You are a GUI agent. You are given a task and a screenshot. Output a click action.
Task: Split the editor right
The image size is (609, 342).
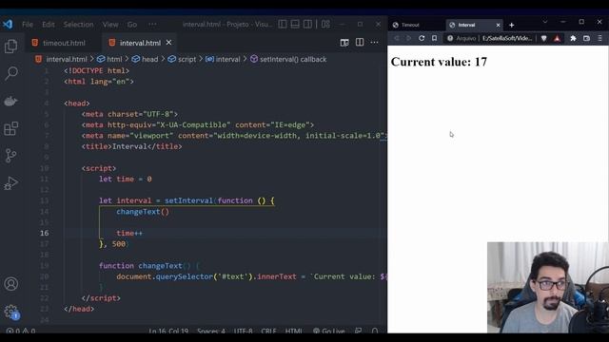point(360,42)
